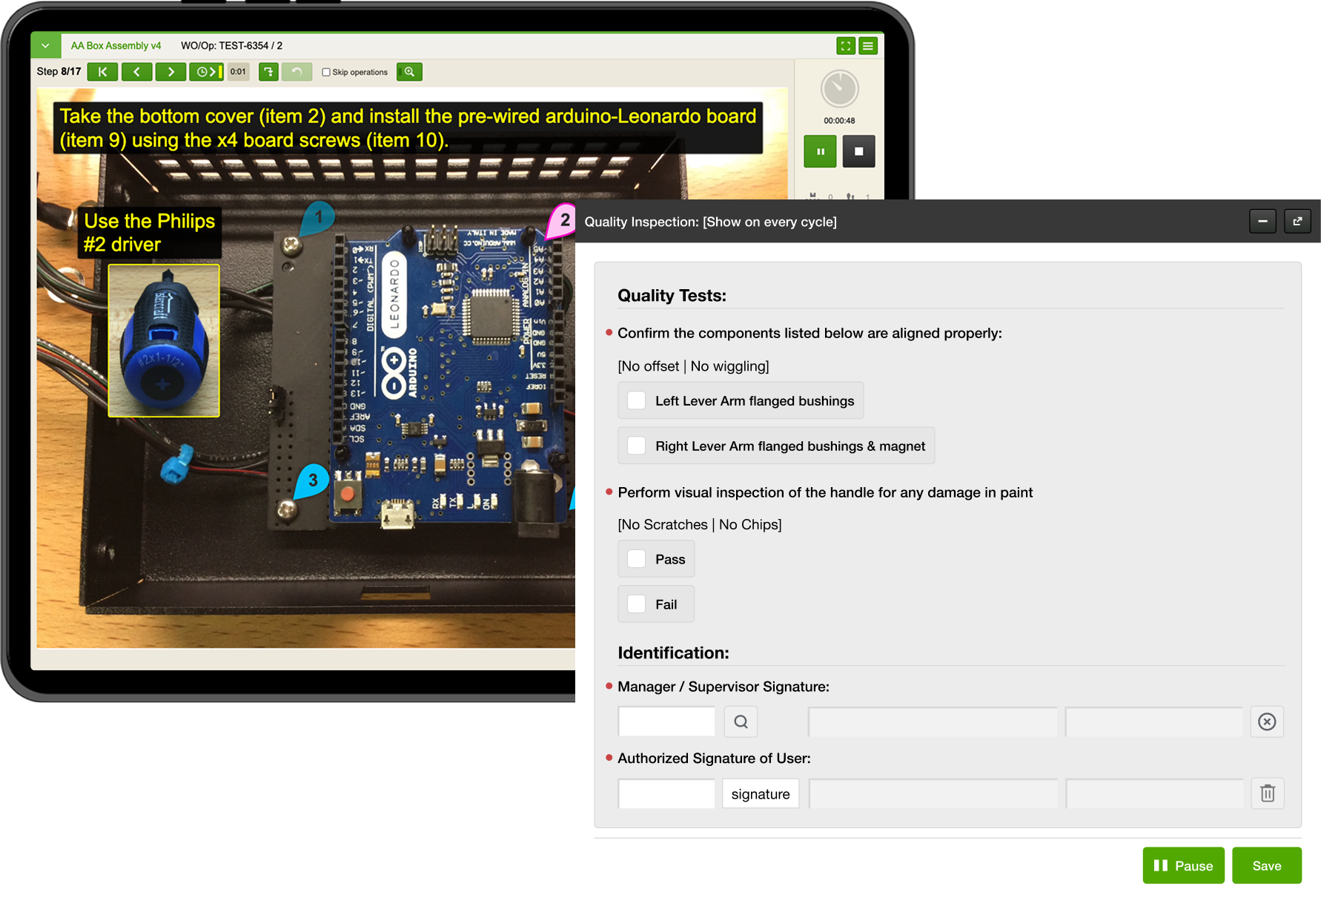Check Right Lever Arm flanged bushings & magnet

click(x=637, y=446)
